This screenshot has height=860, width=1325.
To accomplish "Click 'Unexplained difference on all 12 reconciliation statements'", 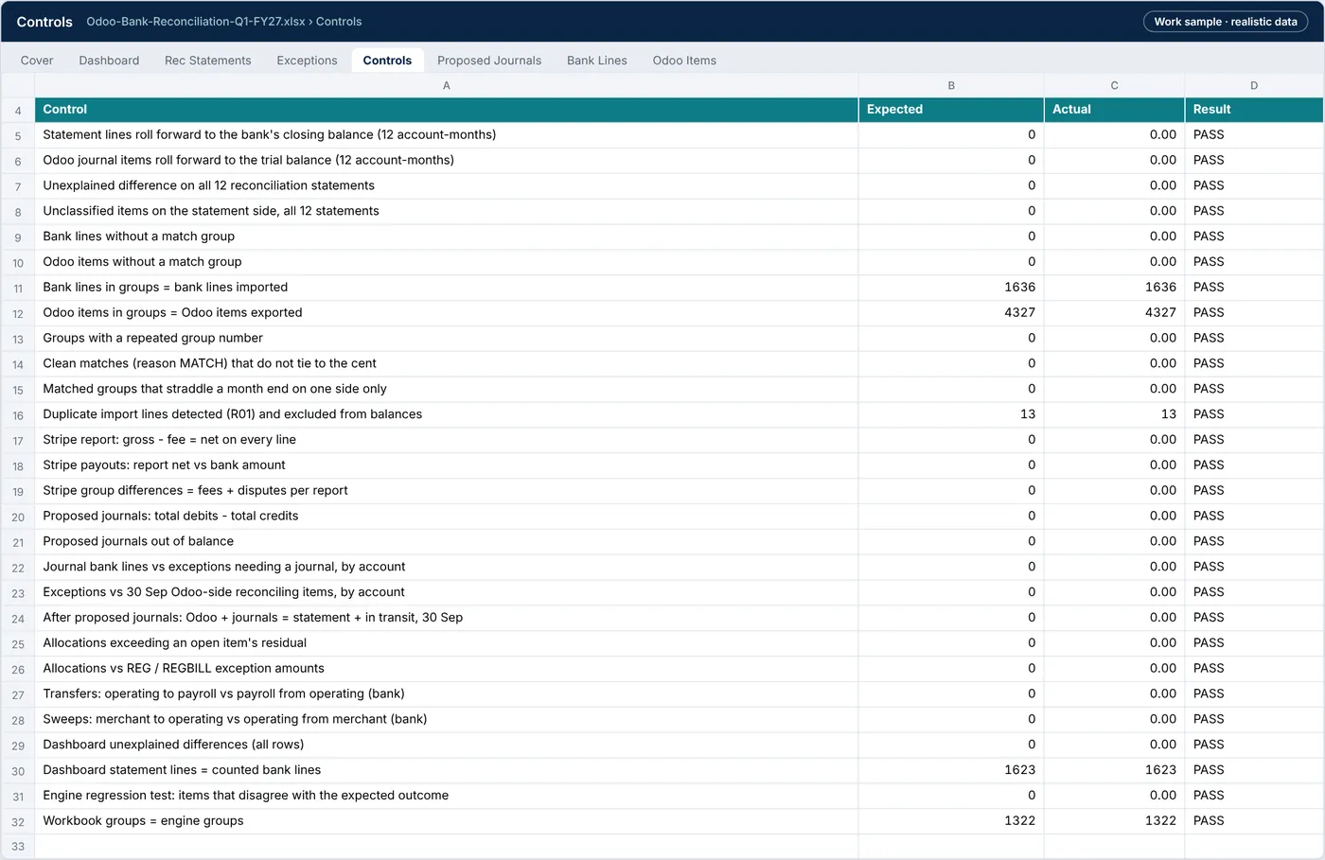I will point(447,185).
